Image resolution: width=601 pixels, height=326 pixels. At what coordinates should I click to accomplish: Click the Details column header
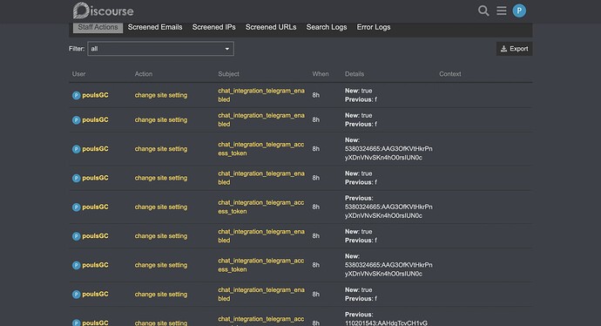coord(355,74)
